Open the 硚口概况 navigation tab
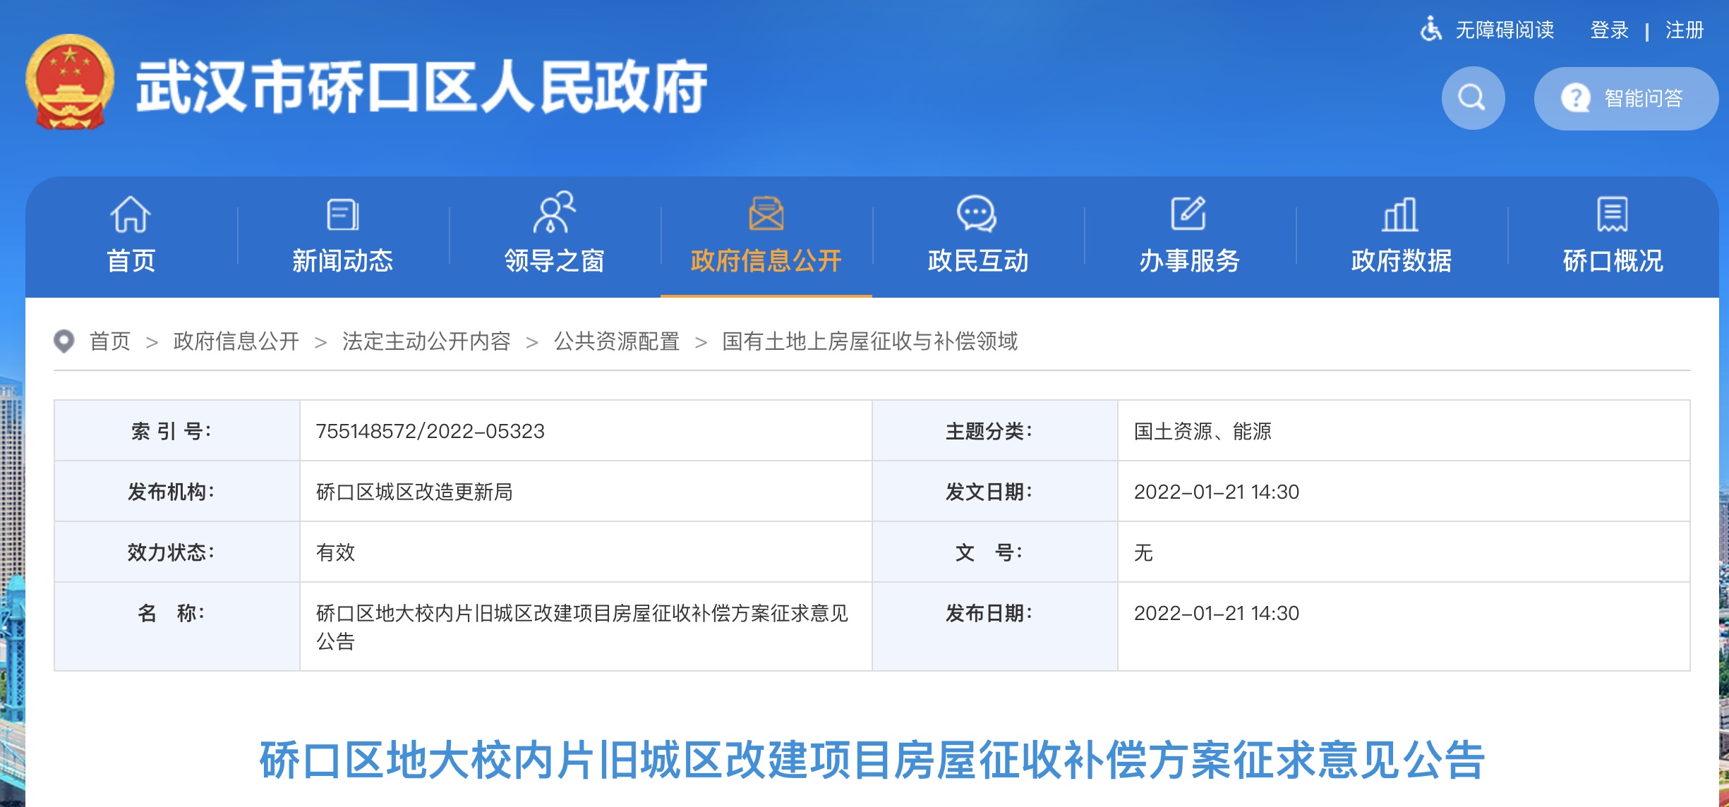This screenshot has height=807, width=1729. [1613, 237]
